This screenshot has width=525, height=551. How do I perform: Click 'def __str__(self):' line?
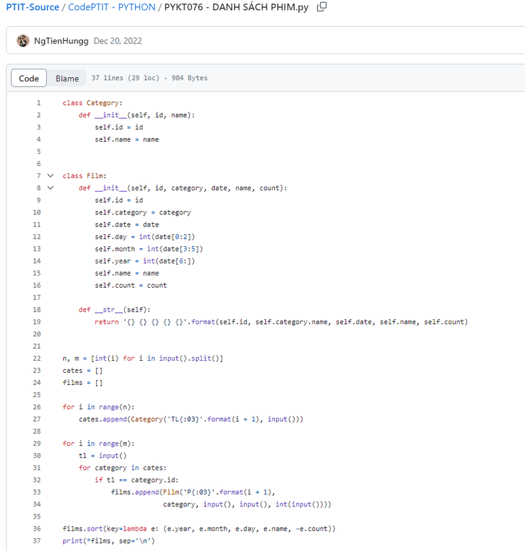click(115, 310)
